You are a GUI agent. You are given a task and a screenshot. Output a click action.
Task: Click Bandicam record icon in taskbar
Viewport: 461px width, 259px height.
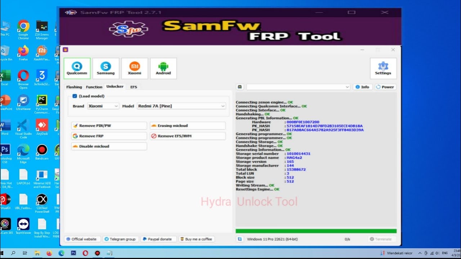click(x=97, y=253)
